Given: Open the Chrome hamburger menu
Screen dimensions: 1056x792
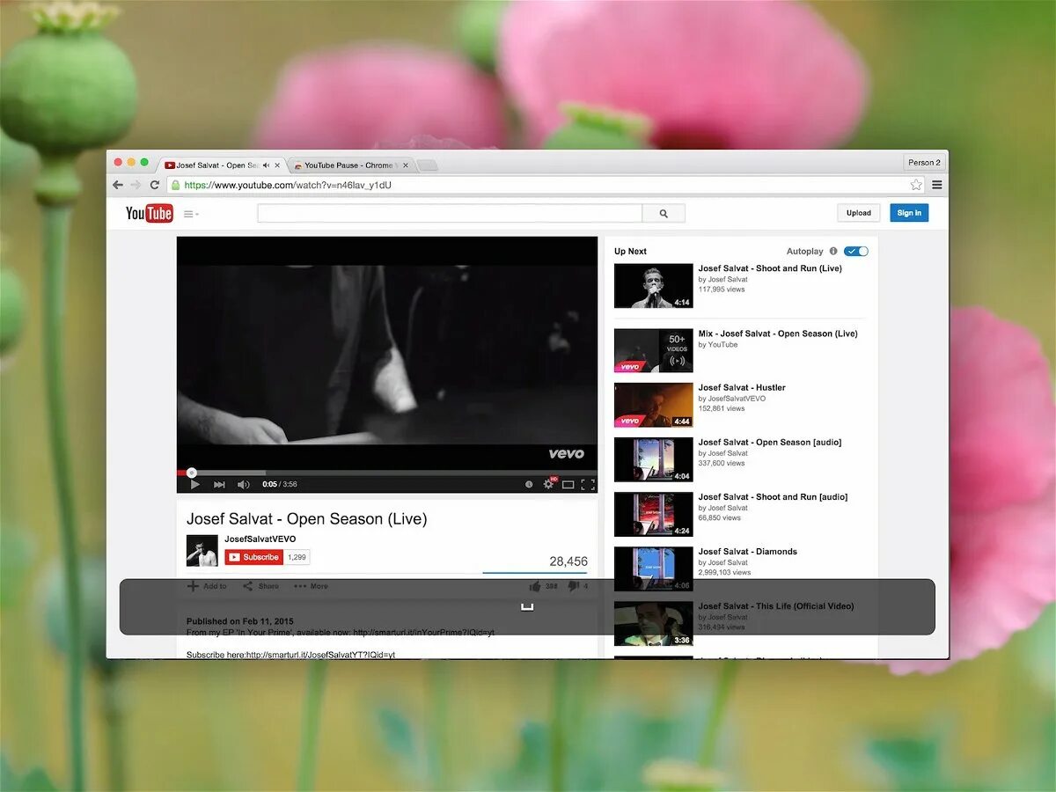Looking at the screenshot, I should coord(937,185).
